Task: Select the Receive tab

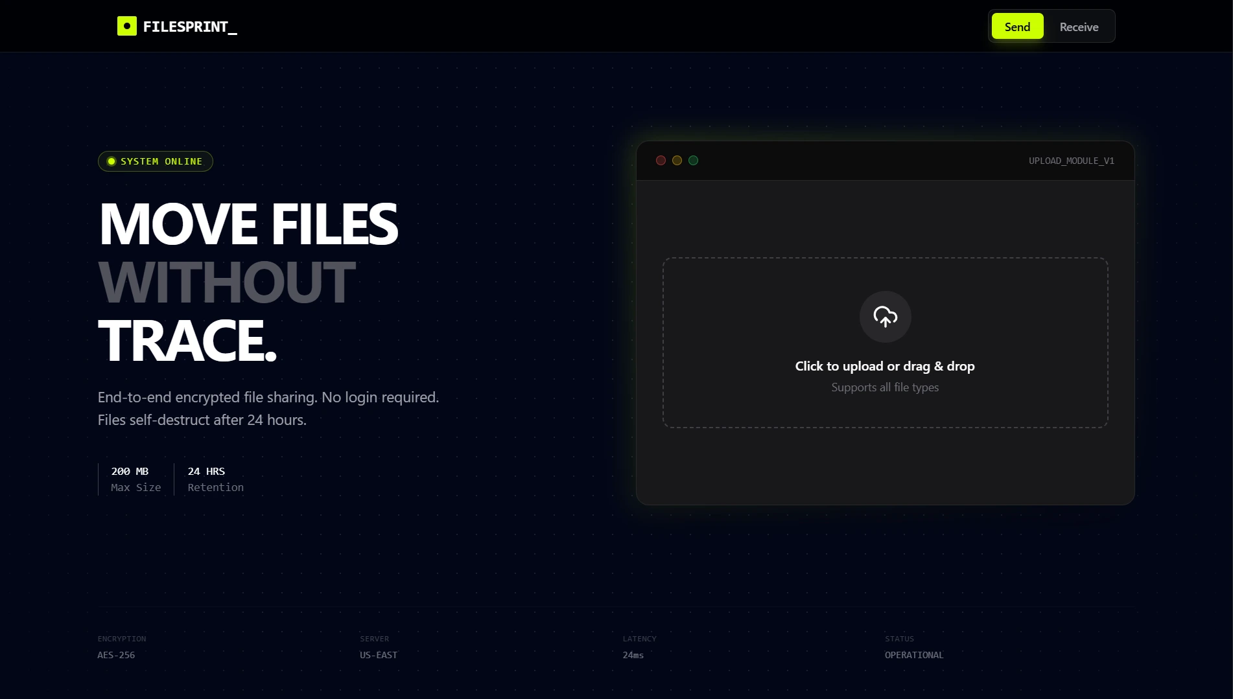Action: coord(1078,27)
